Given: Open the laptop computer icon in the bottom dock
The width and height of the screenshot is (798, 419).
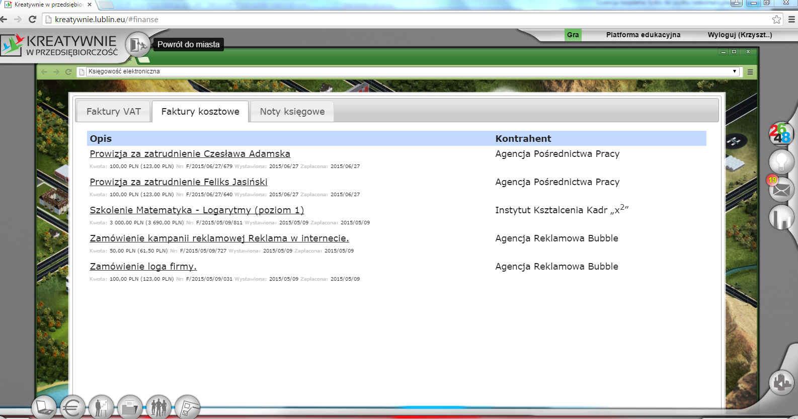Looking at the screenshot, I should (x=44, y=407).
